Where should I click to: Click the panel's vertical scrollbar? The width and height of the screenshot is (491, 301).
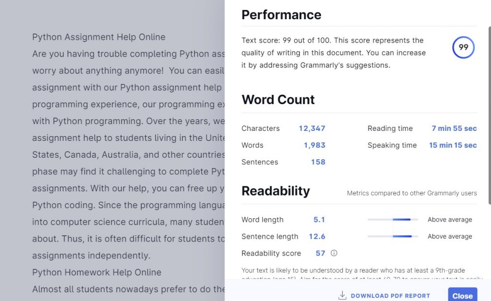pos(489,115)
